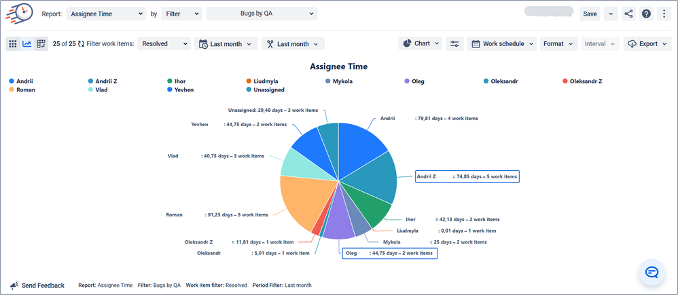Click the Yevhen 44,75 days label
The height and width of the screenshot is (295, 678).
click(238, 124)
